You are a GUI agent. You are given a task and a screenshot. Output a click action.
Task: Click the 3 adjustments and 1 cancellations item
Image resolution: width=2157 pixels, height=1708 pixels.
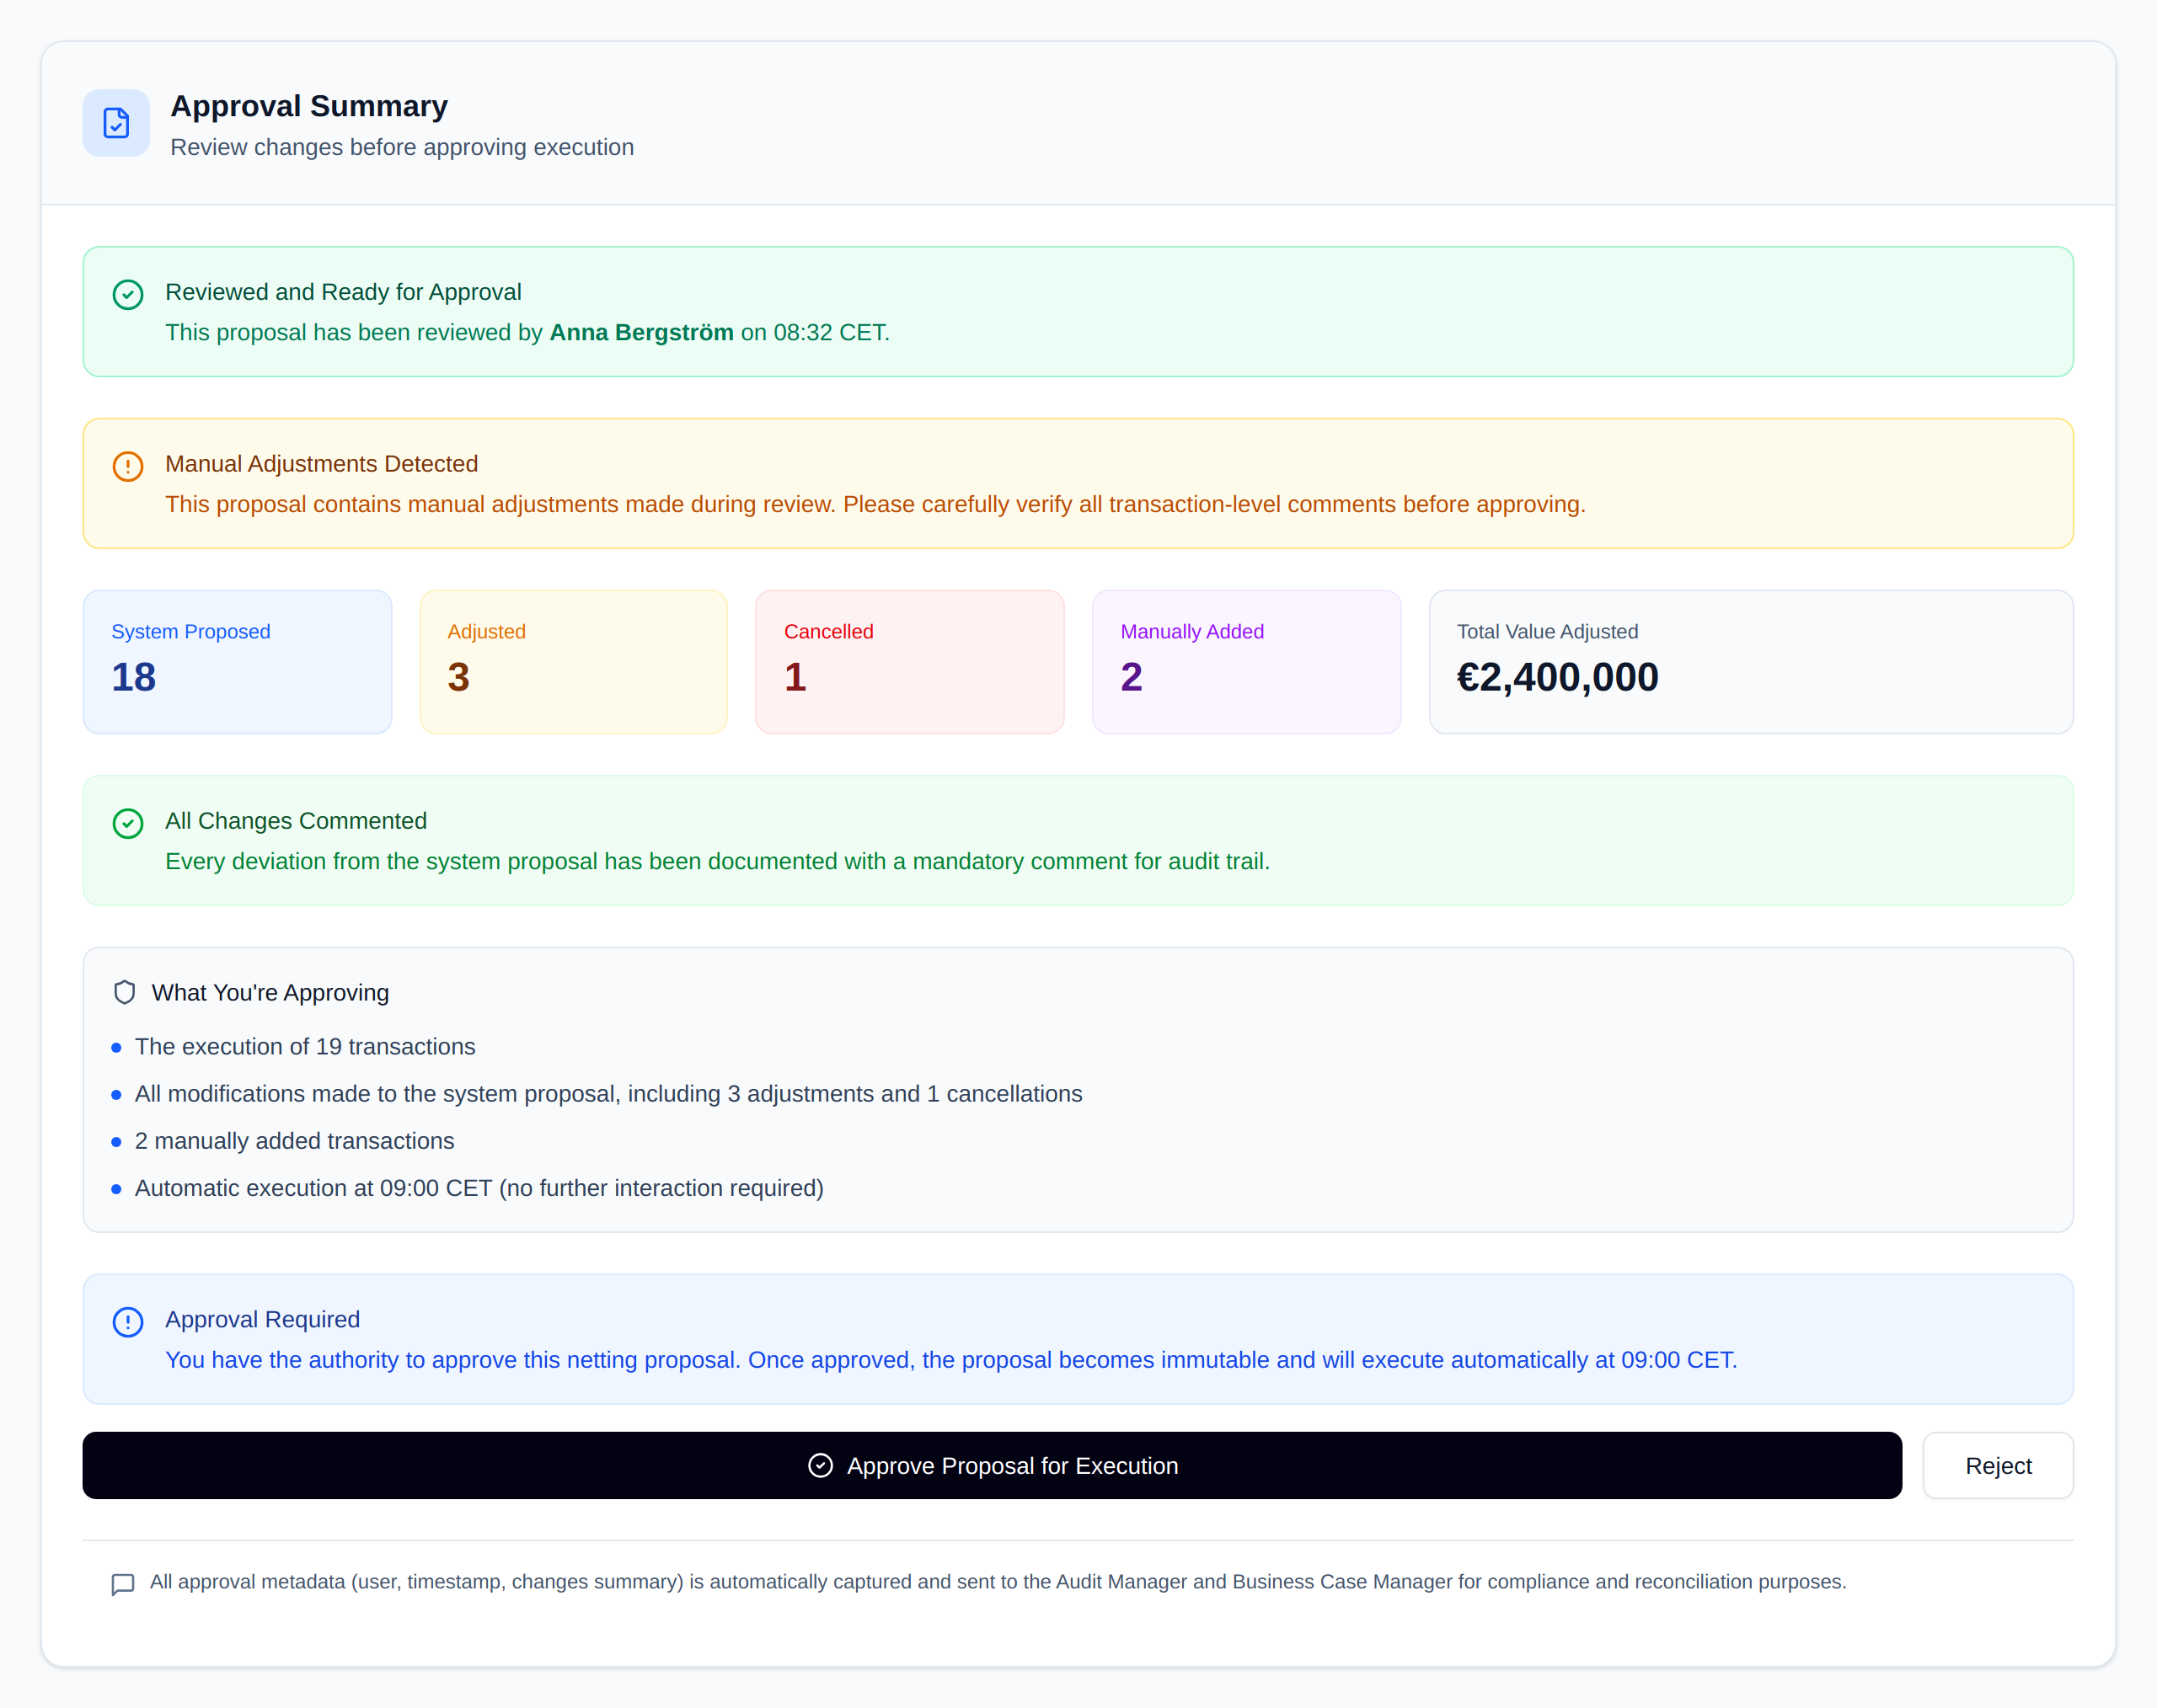tap(608, 1094)
